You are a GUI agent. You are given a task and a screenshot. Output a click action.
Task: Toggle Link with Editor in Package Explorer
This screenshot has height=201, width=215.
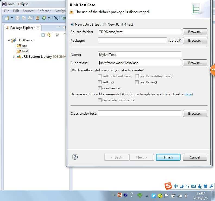click(49, 35)
